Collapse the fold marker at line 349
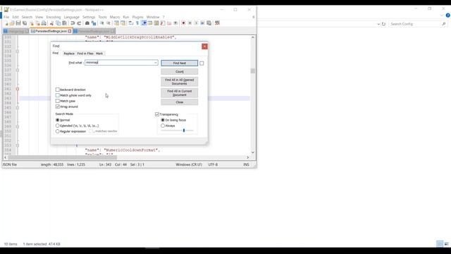This screenshot has height=254, width=451. click(x=18, y=126)
